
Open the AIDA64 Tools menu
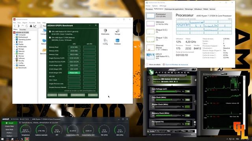(39, 23)
